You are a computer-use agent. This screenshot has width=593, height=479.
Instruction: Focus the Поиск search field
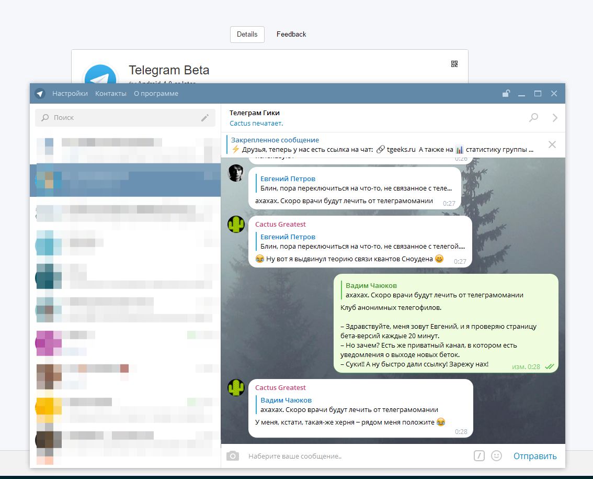tap(125, 118)
